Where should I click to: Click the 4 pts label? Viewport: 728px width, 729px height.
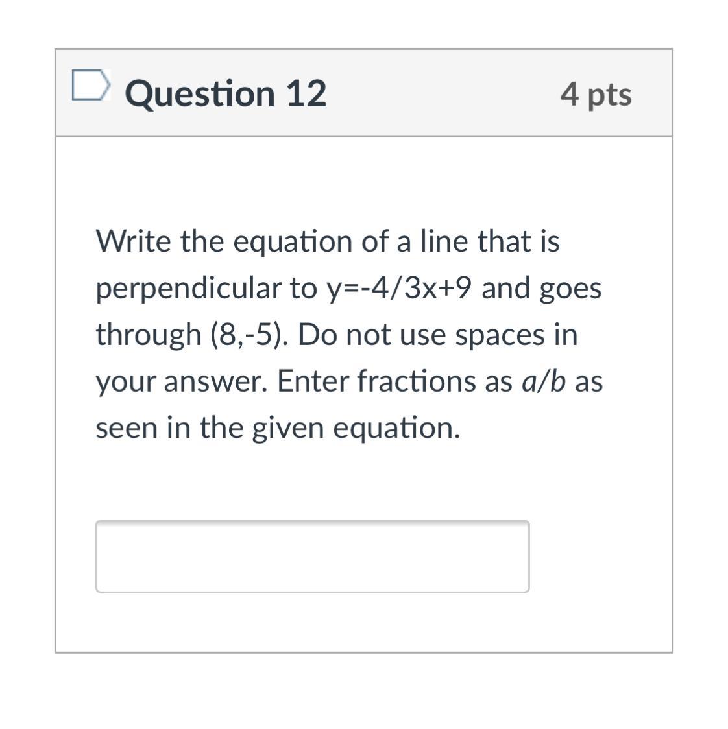coord(596,95)
